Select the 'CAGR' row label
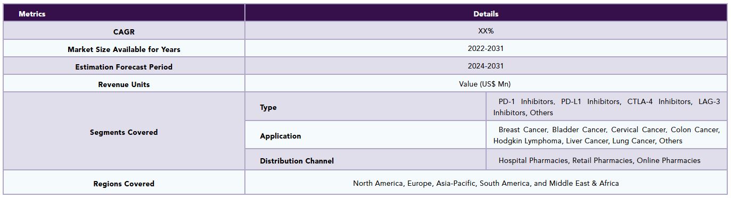The width and height of the screenshot is (731, 198). pyautogui.click(x=124, y=31)
